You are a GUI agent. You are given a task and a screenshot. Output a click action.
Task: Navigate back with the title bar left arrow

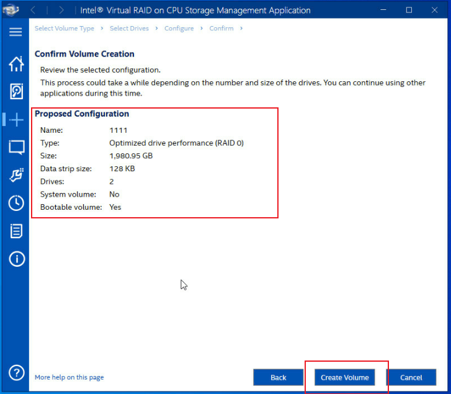click(x=33, y=11)
